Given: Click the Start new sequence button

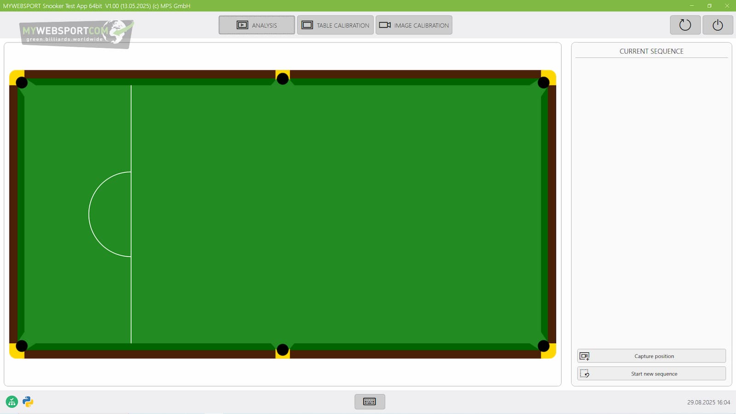Looking at the screenshot, I should (x=651, y=374).
